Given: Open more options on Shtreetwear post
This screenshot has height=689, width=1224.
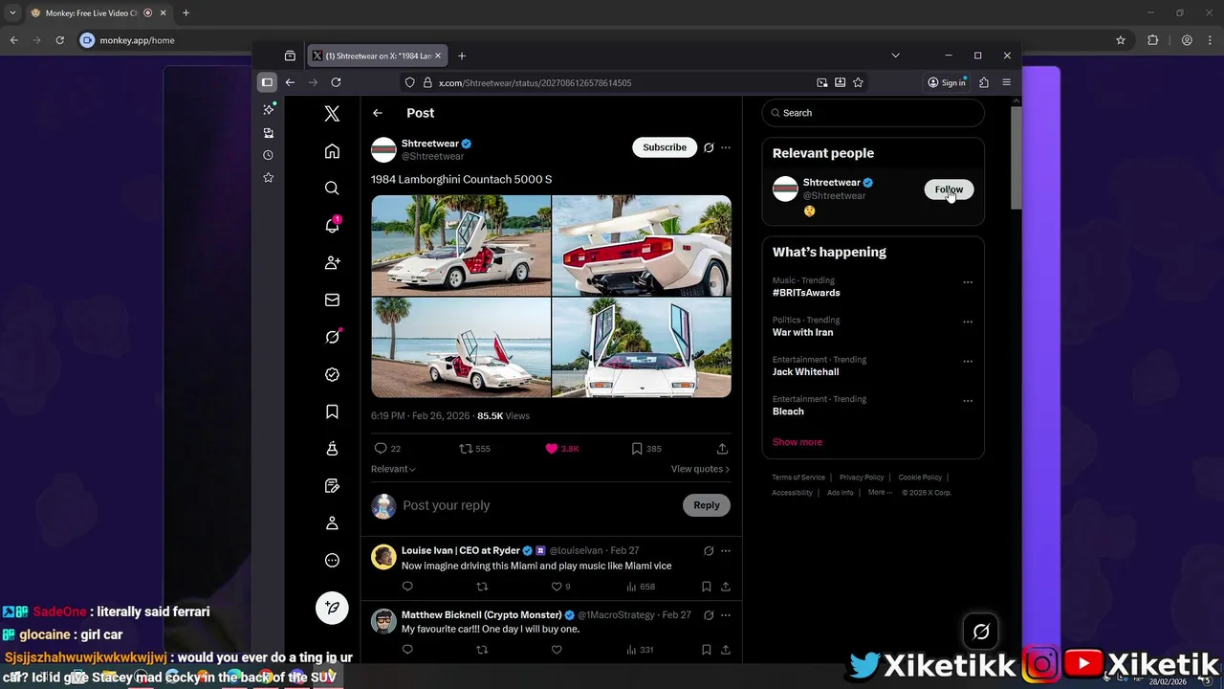Looking at the screenshot, I should point(726,147).
